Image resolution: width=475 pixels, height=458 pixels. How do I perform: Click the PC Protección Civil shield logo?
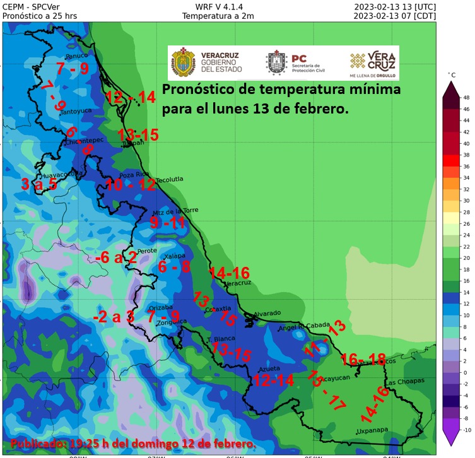click(276, 62)
